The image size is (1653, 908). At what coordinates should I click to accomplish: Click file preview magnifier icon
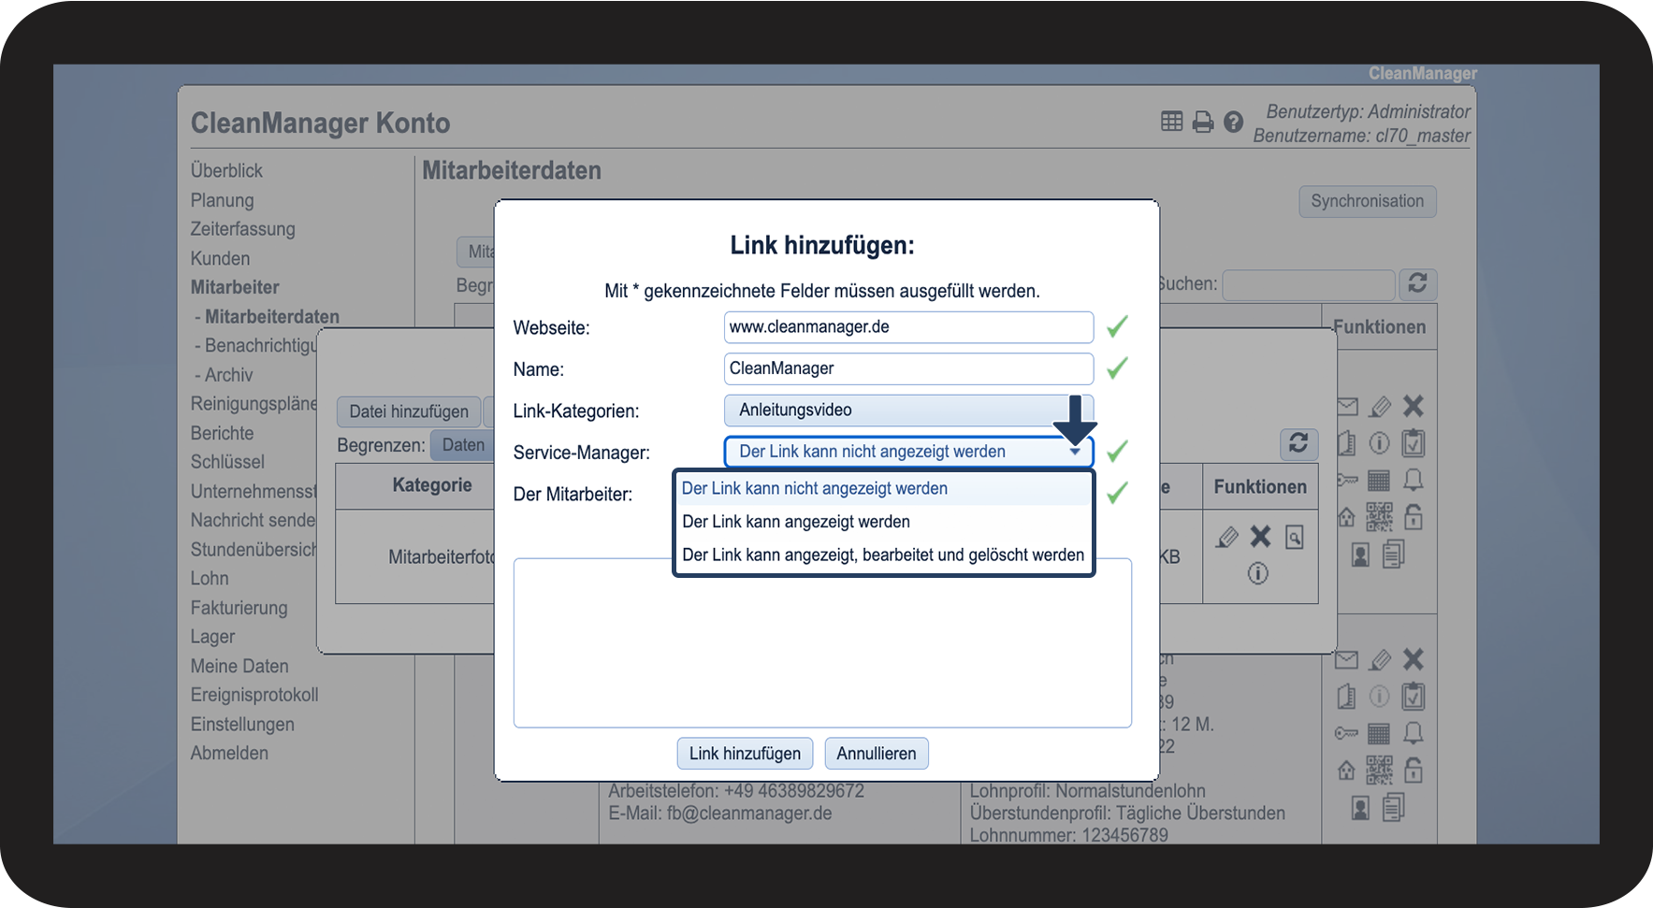pyautogui.click(x=1295, y=537)
